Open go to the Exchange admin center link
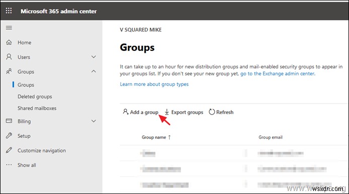Viewport: 349px width, 194px height. (278, 73)
